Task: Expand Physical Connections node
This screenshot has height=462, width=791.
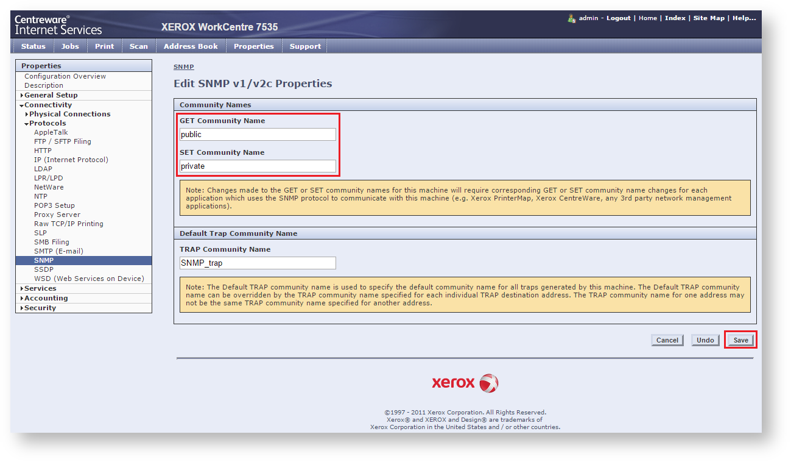Action: coord(69,114)
